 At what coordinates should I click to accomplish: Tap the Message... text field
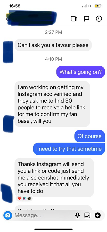(x=43, y=215)
